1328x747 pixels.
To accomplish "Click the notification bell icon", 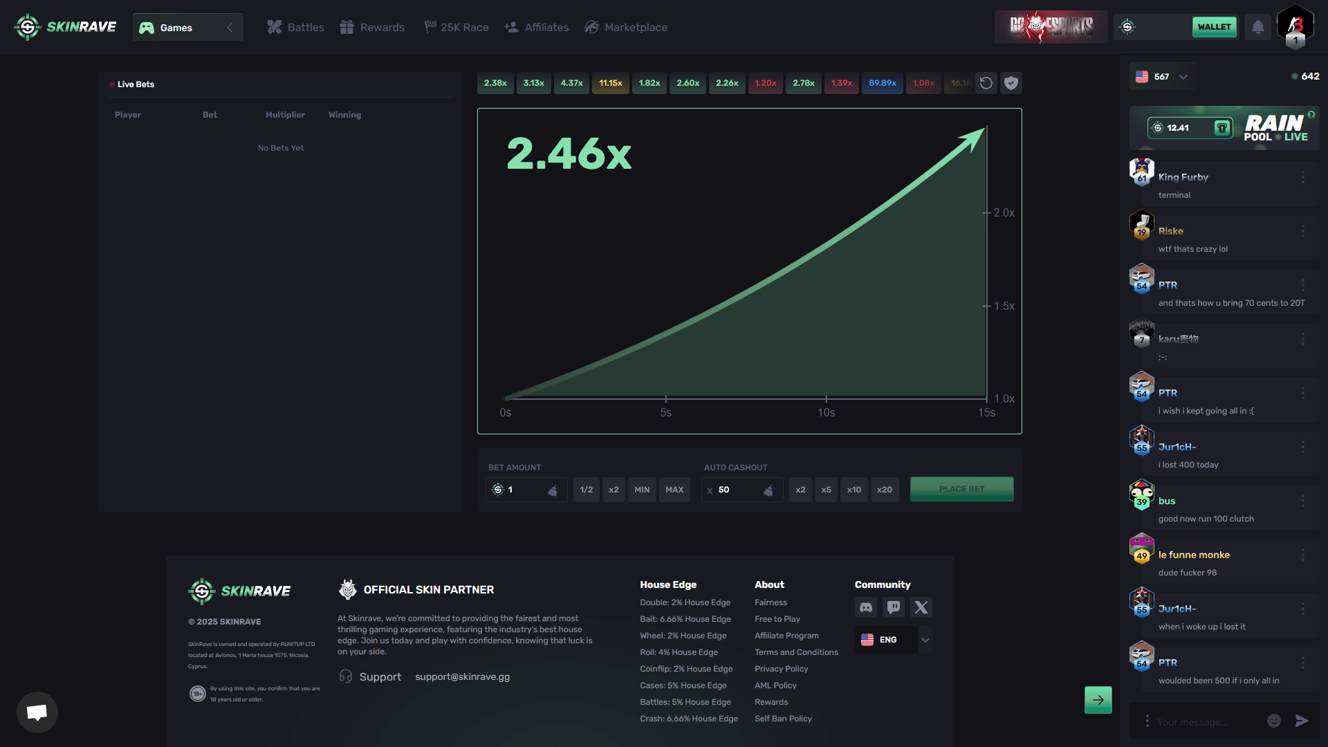I will click(x=1257, y=26).
